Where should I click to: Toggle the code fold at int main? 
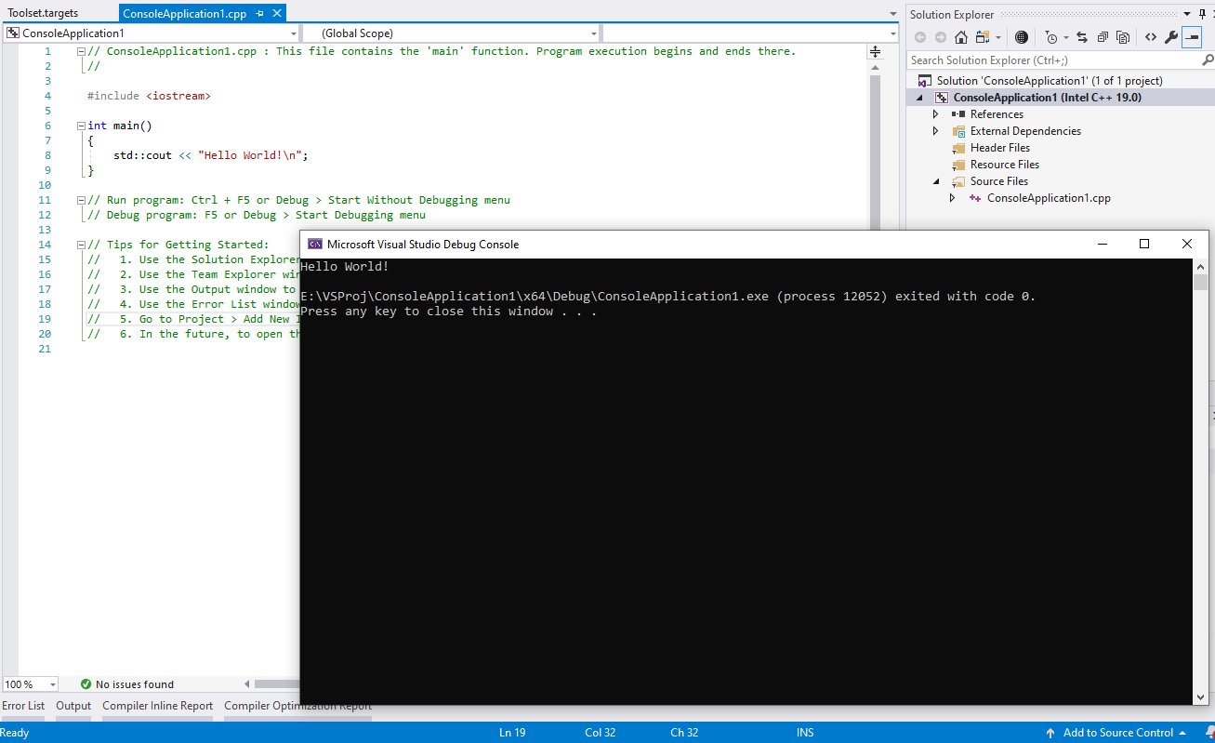(x=80, y=125)
